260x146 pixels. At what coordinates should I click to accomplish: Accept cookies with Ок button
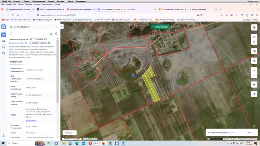point(249,133)
